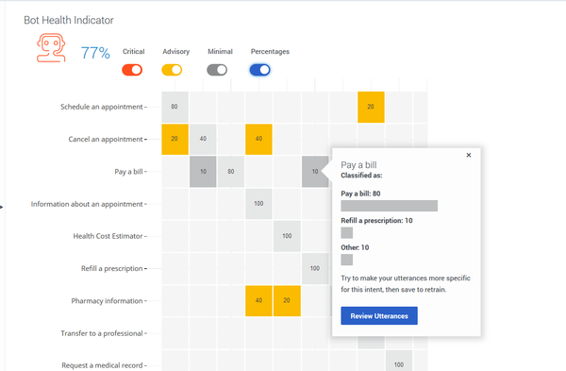Select yellow 40 cell in Pharmacy information row
The width and height of the screenshot is (566, 371).
point(258,301)
